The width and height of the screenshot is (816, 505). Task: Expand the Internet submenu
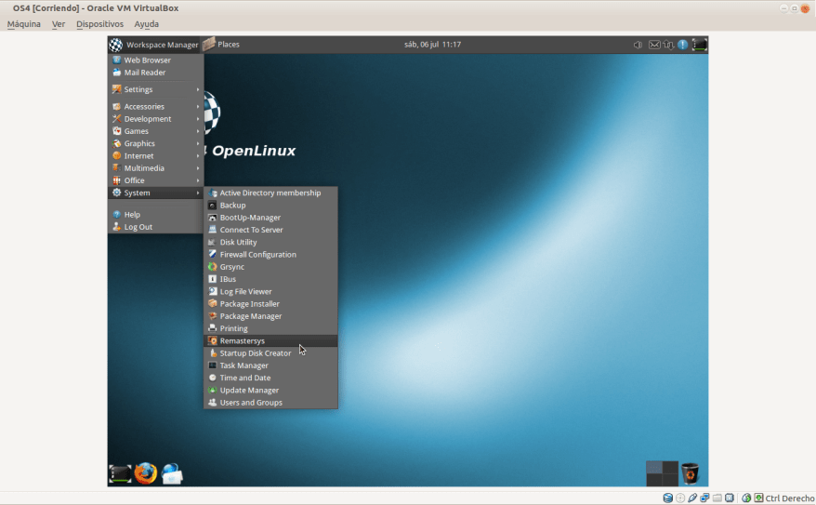(x=155, y=155)
